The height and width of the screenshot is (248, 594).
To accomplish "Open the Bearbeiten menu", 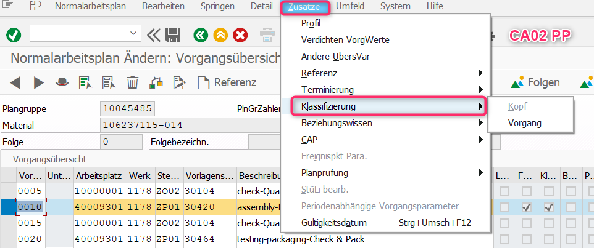I will pos(162,7).
